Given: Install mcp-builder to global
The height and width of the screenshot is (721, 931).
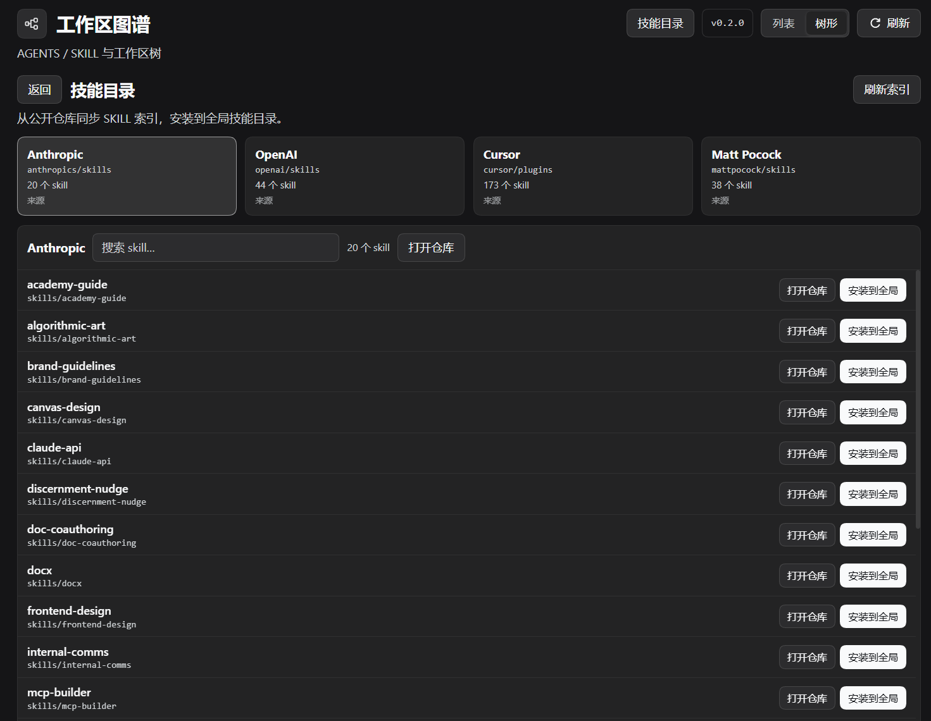Looking at the screenshot, I should 873,698.
